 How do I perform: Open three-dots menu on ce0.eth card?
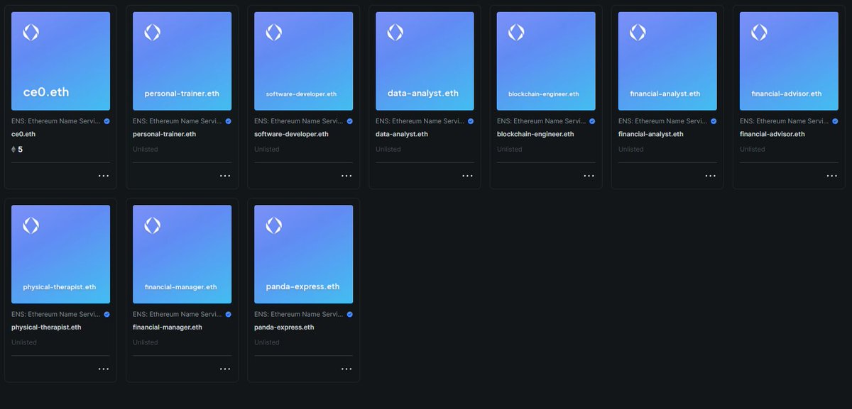pyautogui.click(x=104, y=176)
